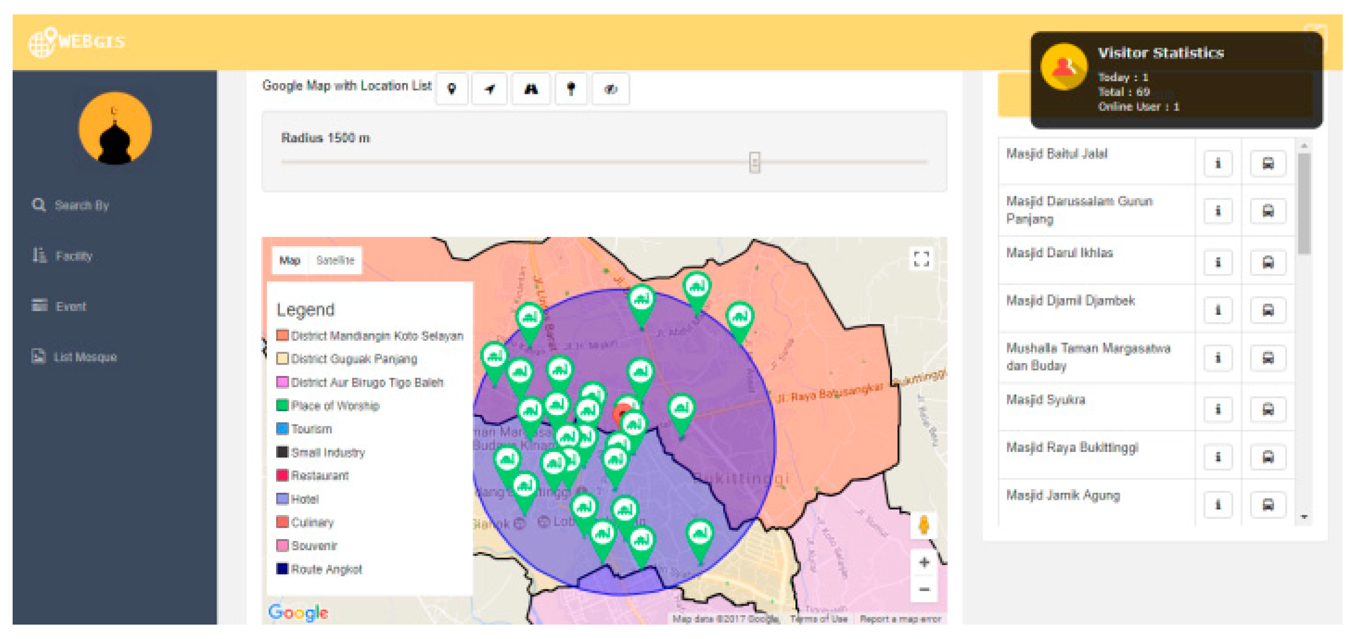Click the map pin toolbar icon
1355x639 pixels.
coord(571,89)
